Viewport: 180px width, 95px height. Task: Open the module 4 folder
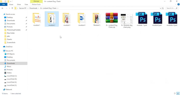[82, 19]
